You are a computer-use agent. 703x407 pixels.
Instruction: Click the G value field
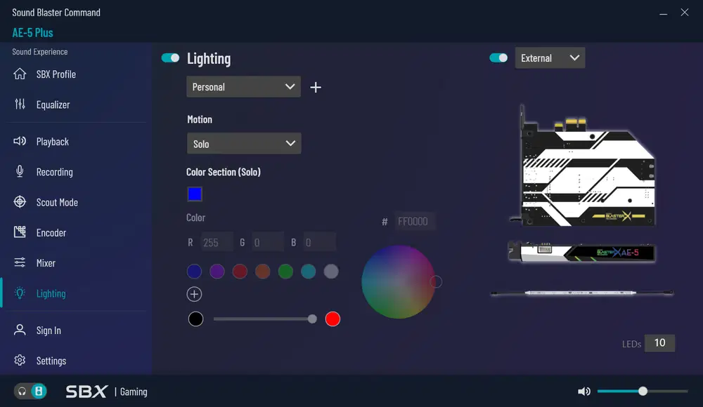pos(268,242)
